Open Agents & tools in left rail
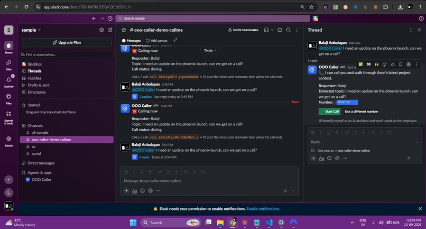The image size is (426, 229). [8, 117]
